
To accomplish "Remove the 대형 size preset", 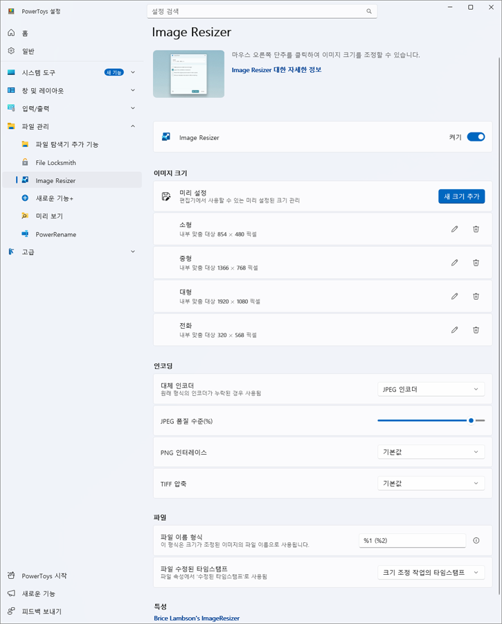I will coord(476,296).
